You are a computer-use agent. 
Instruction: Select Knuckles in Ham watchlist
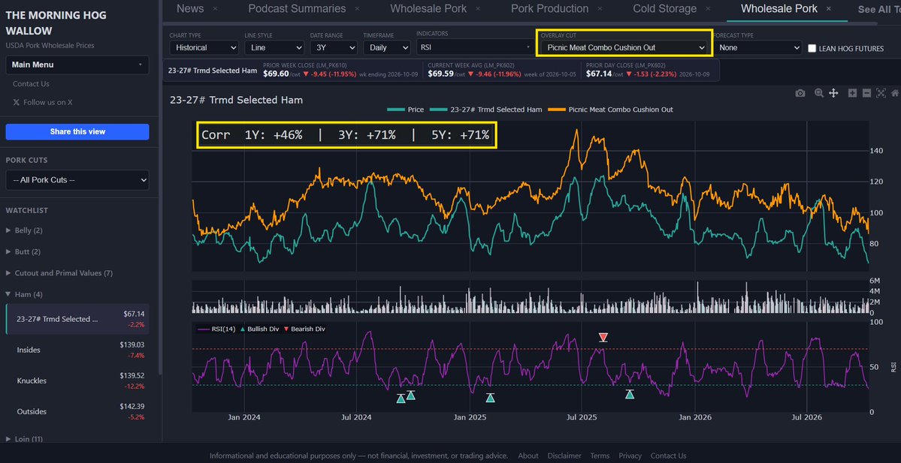pyautogui.click(x=77, y=381)
